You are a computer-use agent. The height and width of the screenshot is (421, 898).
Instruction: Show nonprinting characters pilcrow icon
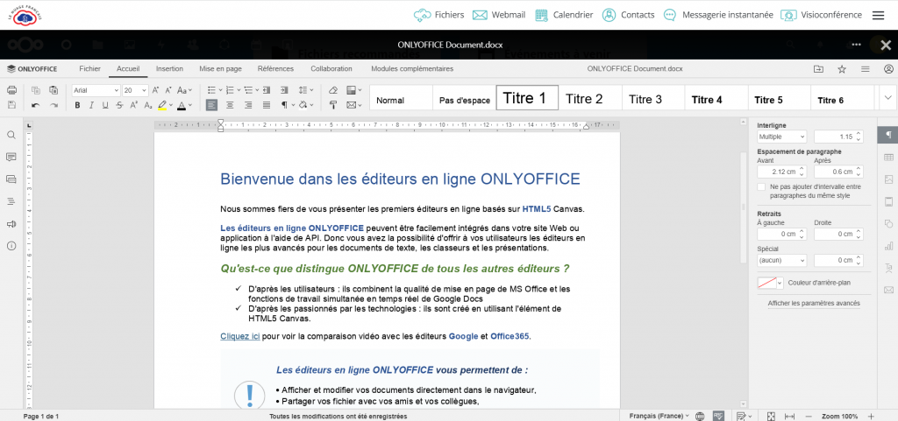[x=285, y=105]
